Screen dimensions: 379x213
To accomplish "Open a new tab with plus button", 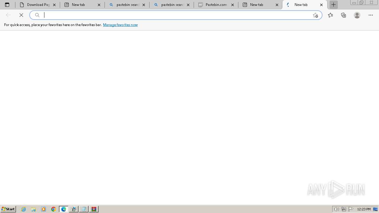I will (x=333, y=5).
